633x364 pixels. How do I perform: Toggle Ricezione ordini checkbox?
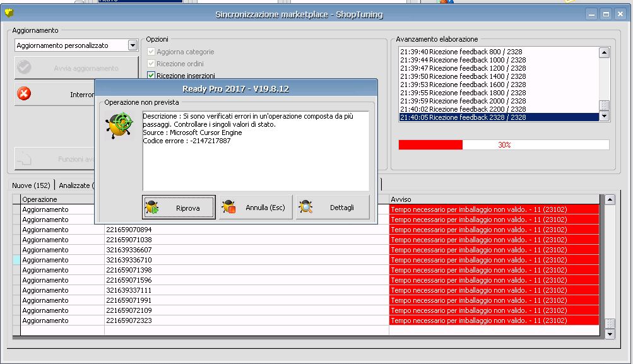151,64
